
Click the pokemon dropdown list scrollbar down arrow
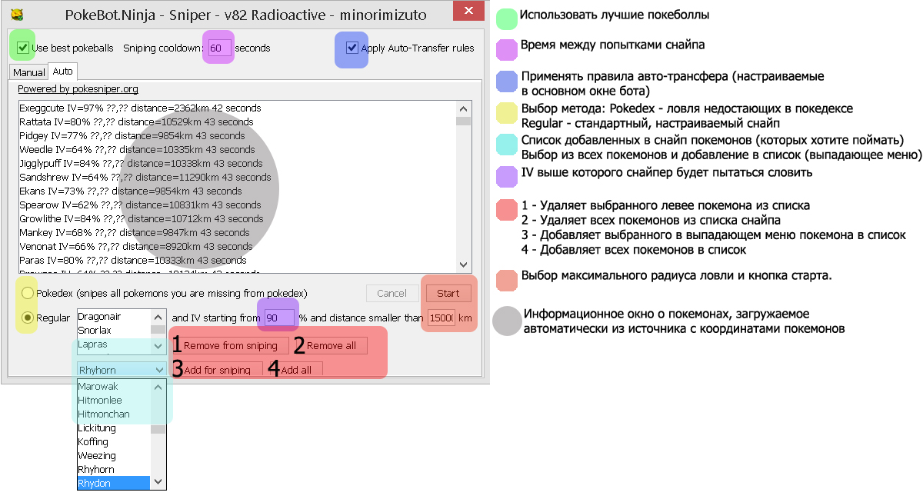(159, 483)
